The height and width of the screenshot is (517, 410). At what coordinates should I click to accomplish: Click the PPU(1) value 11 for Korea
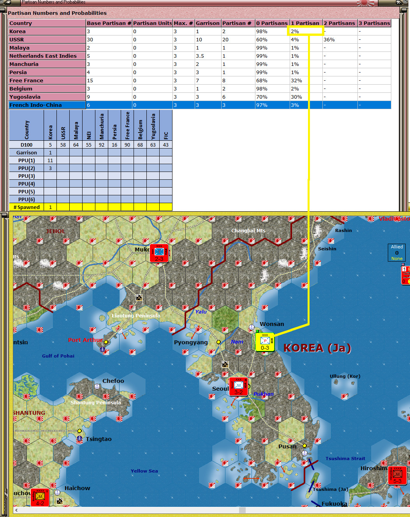click(50, 160)
